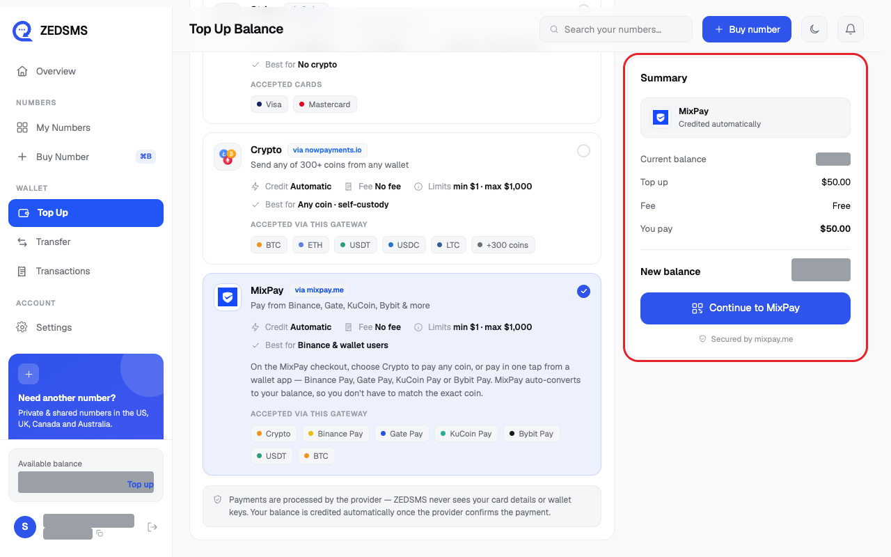891x557 pixels.
Task: Click Top up link in Available balance
Action: (140, 484)
